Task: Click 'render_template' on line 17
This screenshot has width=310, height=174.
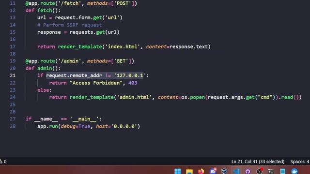Action: [x=80, y=47]
